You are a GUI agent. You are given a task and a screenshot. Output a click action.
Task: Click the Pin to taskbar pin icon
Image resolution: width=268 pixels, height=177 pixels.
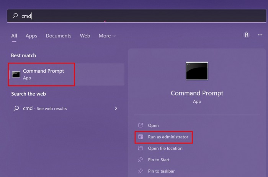tap(141, 171)
